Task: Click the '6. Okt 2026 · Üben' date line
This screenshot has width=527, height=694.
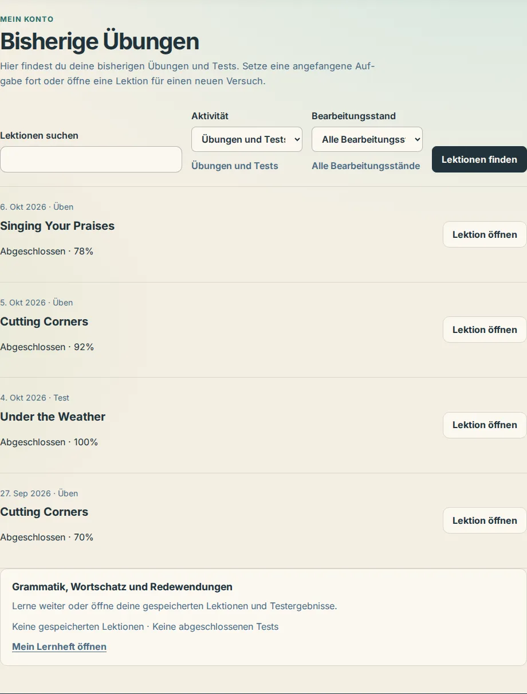Action: click(37, 207)
